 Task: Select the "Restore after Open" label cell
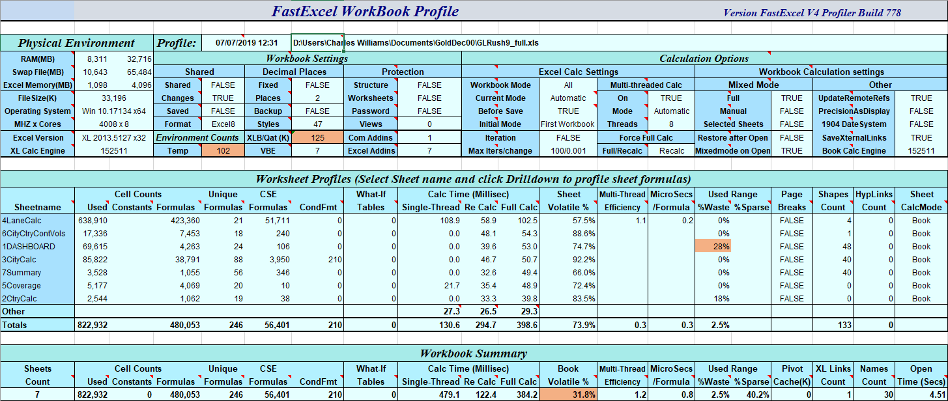click(733, 137)
